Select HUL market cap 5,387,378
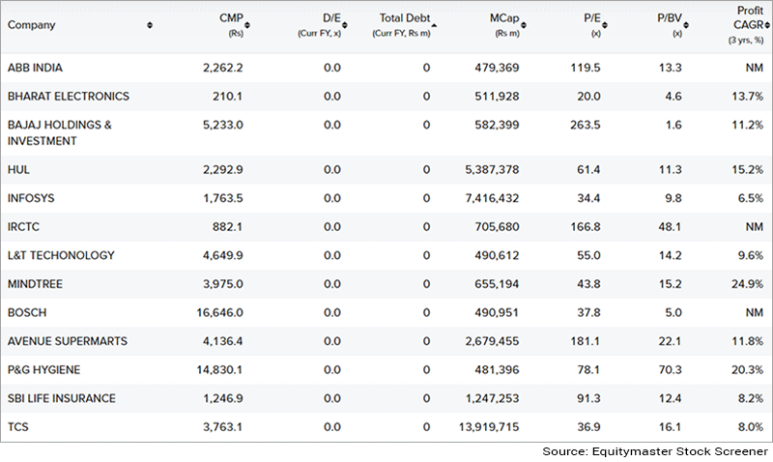The height and width of the screenshot is (462, 773). click(x=492, y=170)
